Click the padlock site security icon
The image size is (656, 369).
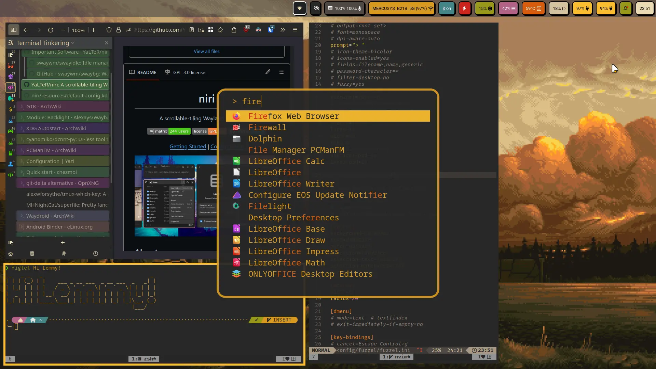[x=119, y=30]
